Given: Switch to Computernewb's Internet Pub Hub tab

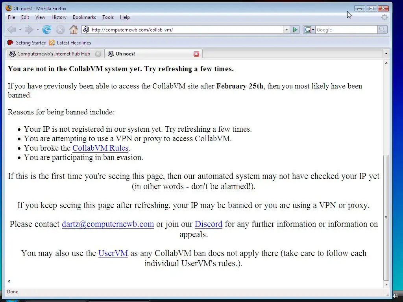Looking at the screenshot, I should point(54,53).
